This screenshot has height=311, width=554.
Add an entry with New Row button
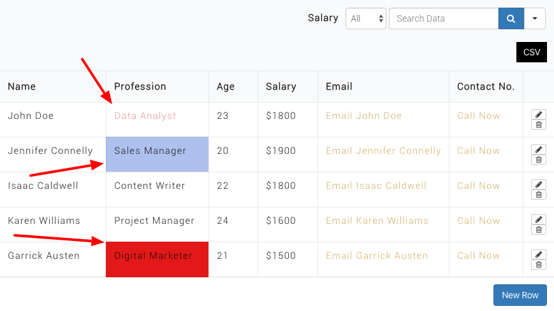pos(520,295)
